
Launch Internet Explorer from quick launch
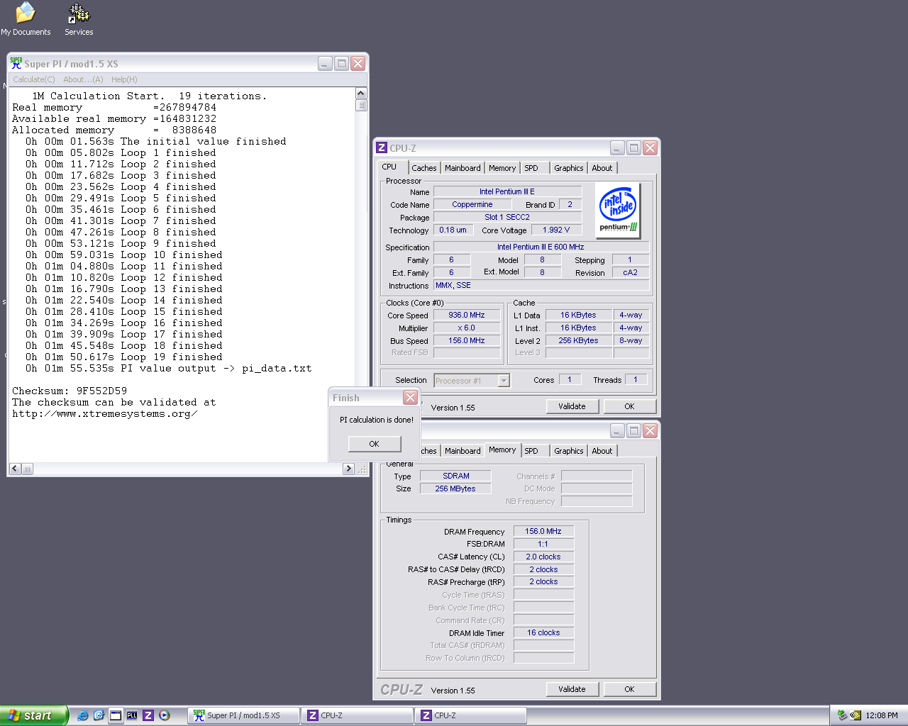[83, 715]
